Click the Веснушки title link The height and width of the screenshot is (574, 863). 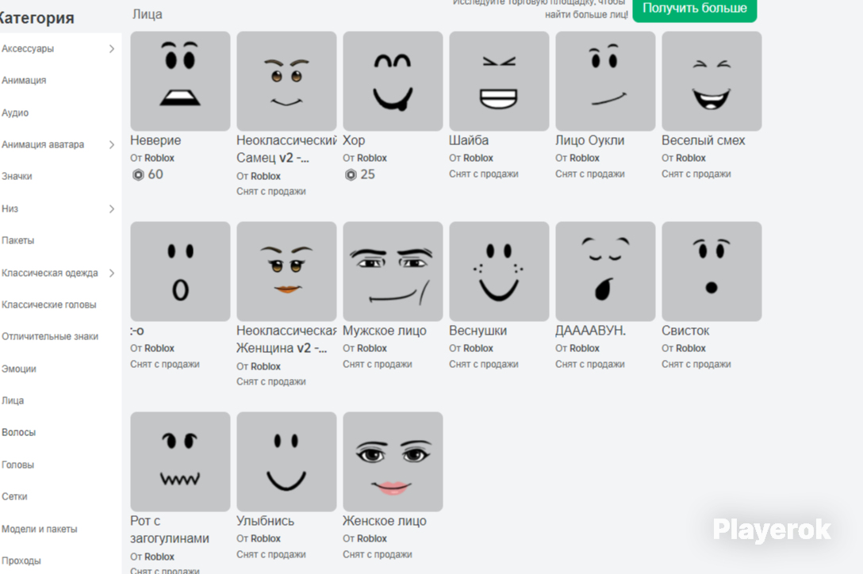(x=478, y=331)
